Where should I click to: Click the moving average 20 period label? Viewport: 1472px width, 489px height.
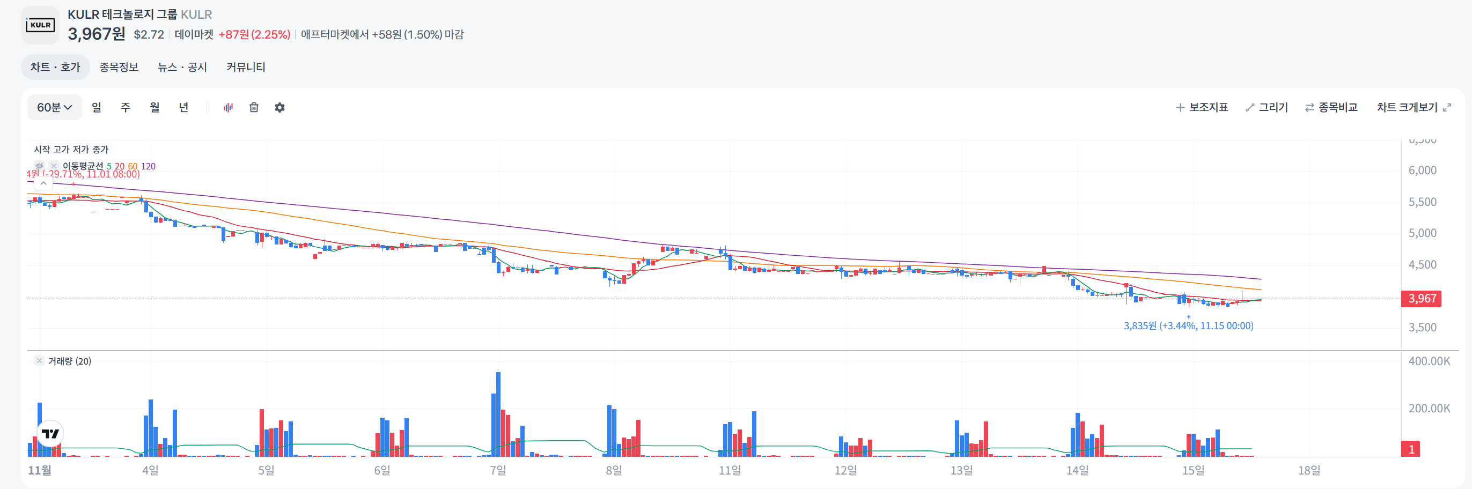pyautogui.click(x=120, y=166)
